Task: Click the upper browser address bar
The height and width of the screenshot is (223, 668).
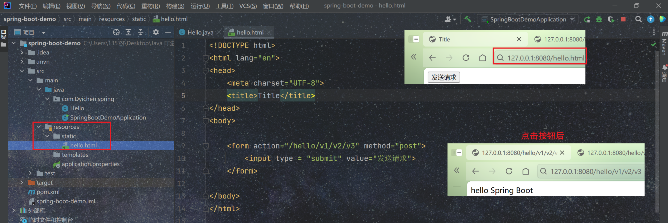Action: 540,58
